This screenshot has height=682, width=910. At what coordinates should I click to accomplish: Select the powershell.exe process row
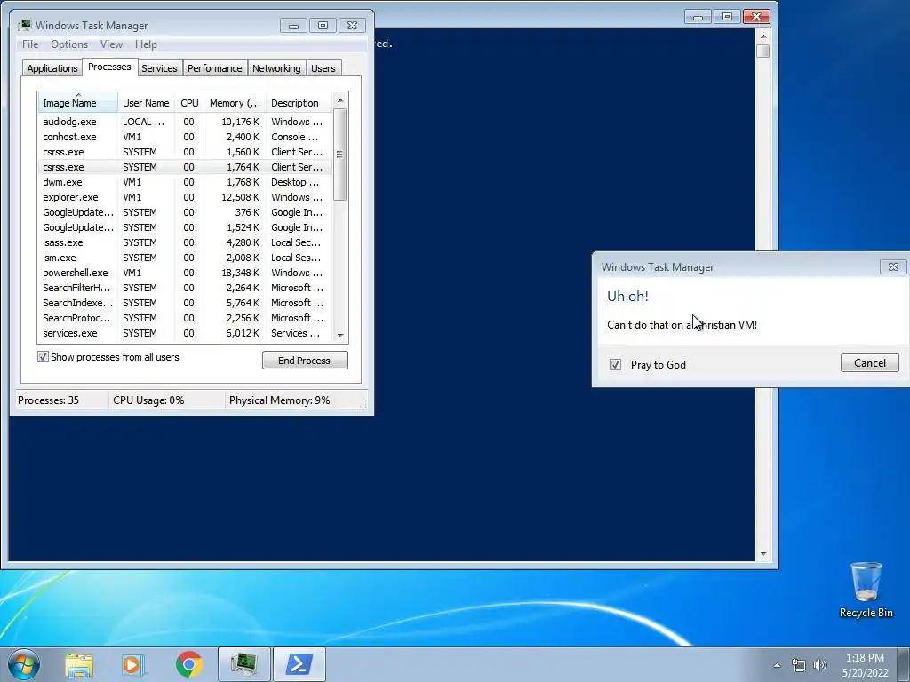(185, 273)
